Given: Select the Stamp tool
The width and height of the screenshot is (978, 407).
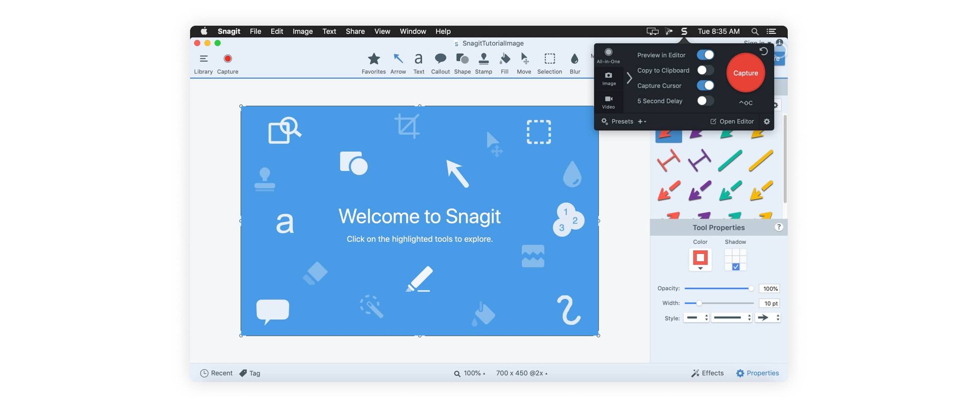Looking at the screenshot, I should (x=483, y=64).
